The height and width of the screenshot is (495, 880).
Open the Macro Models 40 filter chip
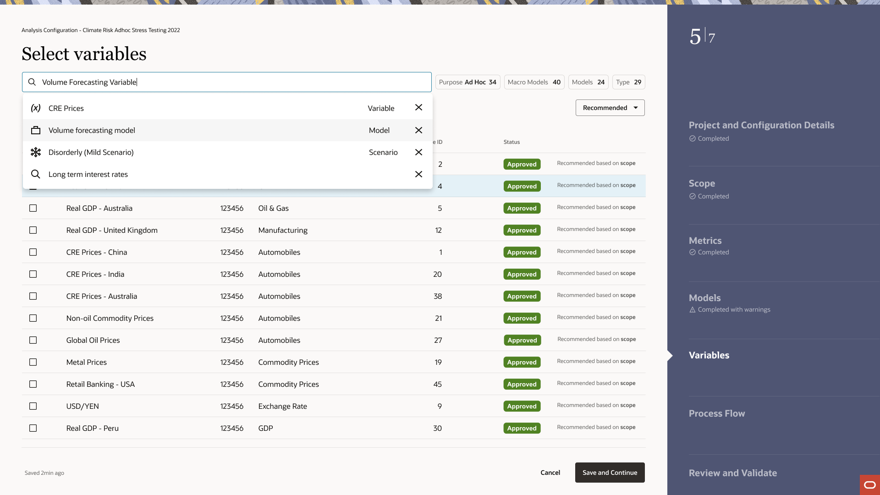pos(534,82)
